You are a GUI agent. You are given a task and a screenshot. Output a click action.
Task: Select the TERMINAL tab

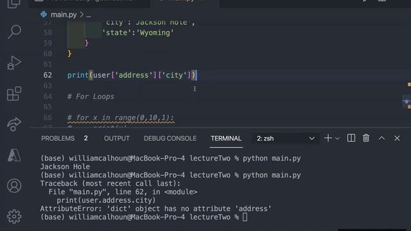pos(226,139)
